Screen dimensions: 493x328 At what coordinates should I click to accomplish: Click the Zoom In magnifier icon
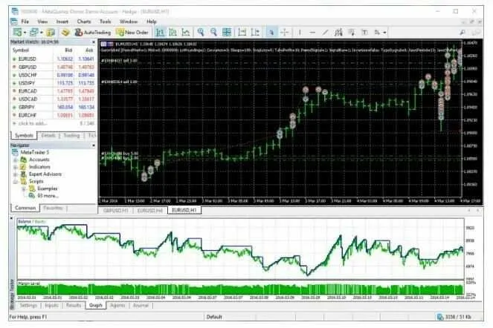click(x=201, y=32)
